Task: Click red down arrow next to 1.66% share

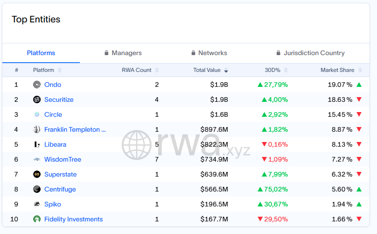Action: click(x=359, y=219)
